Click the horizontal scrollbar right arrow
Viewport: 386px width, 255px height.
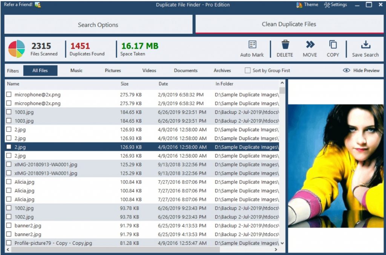click(x=276, y=250)
